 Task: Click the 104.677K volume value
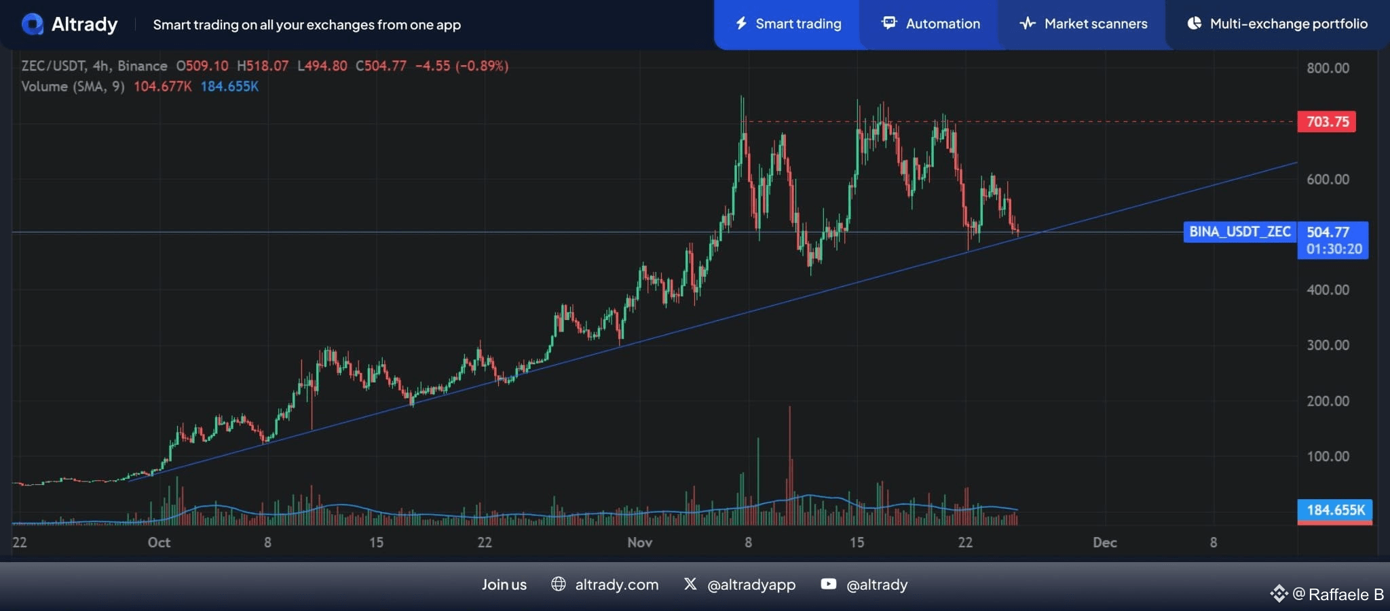coord(163,86)
